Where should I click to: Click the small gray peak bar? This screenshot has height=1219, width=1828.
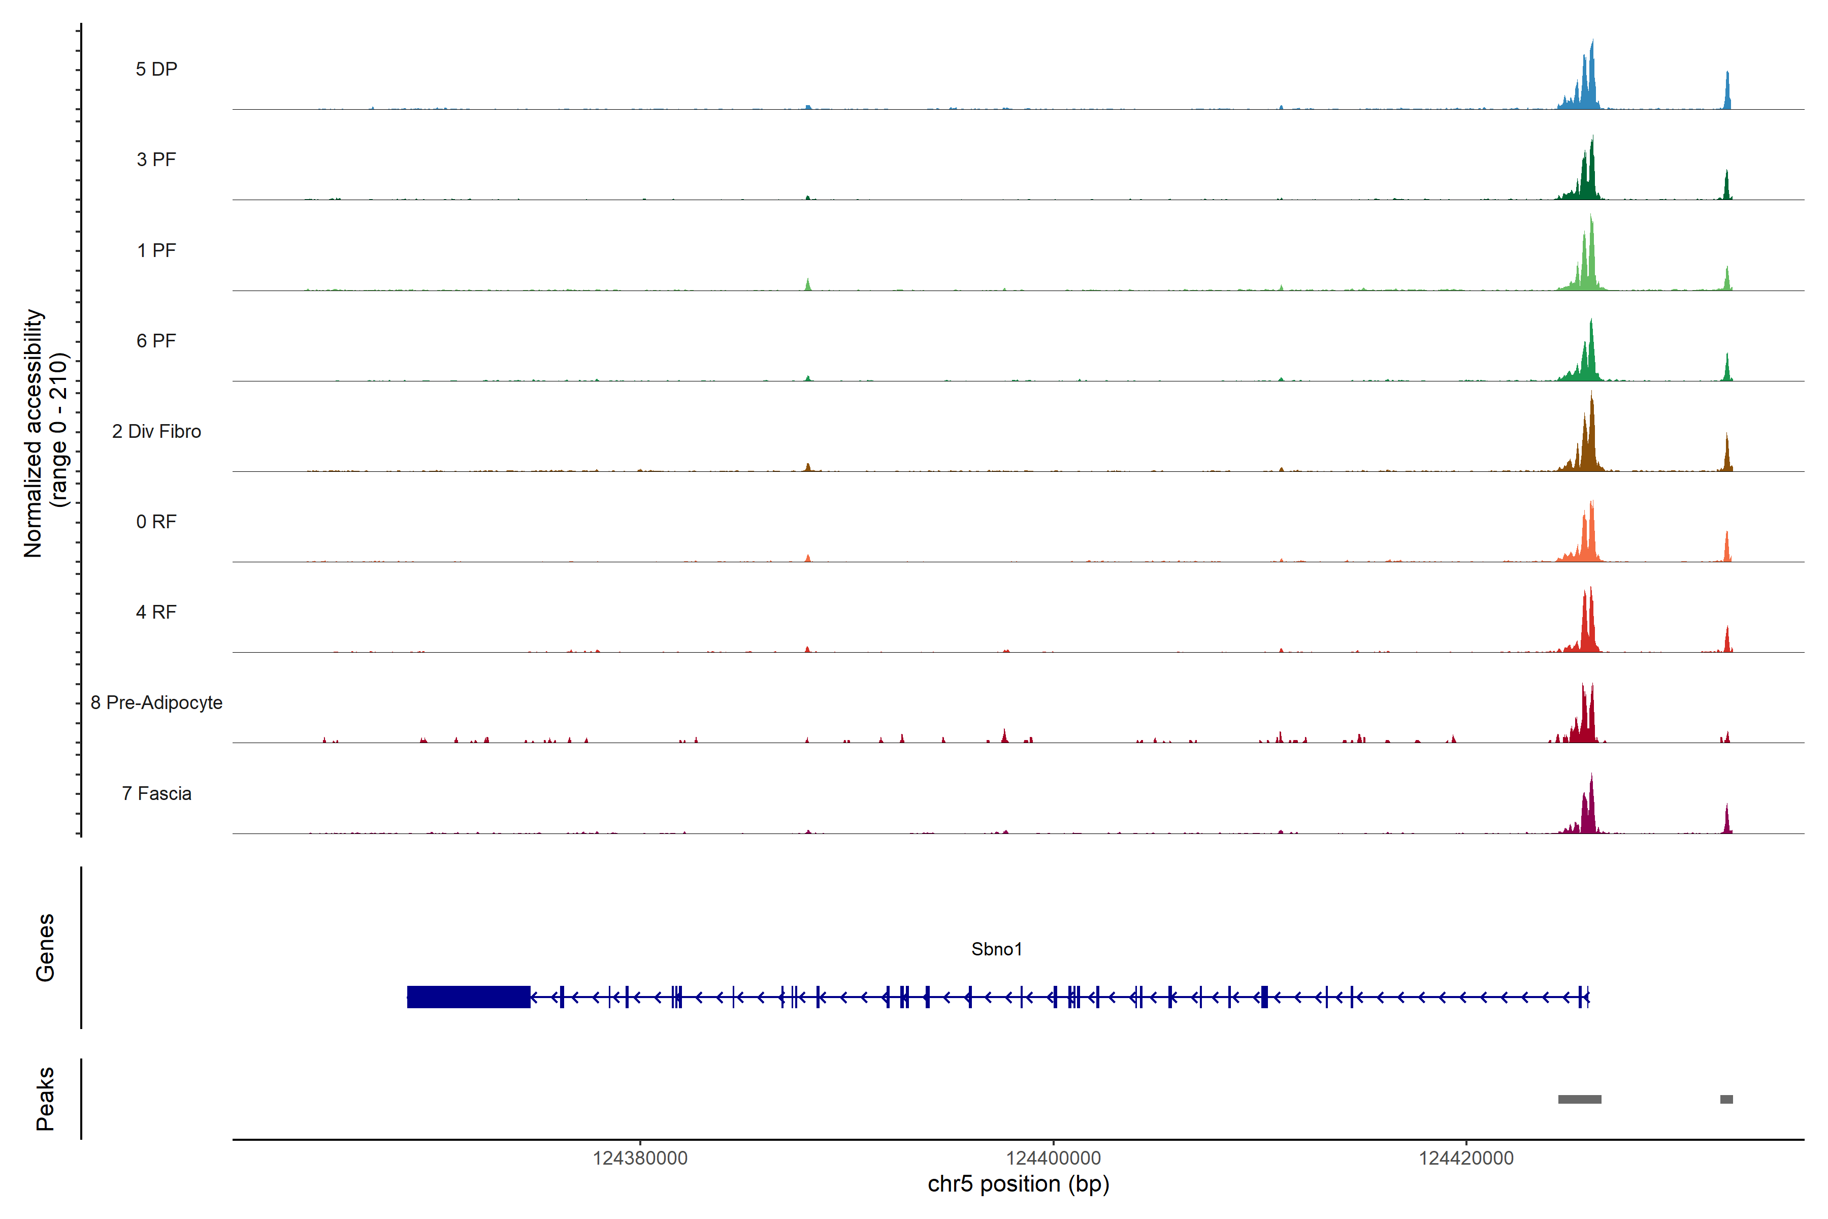[x=1726, y=1099]
